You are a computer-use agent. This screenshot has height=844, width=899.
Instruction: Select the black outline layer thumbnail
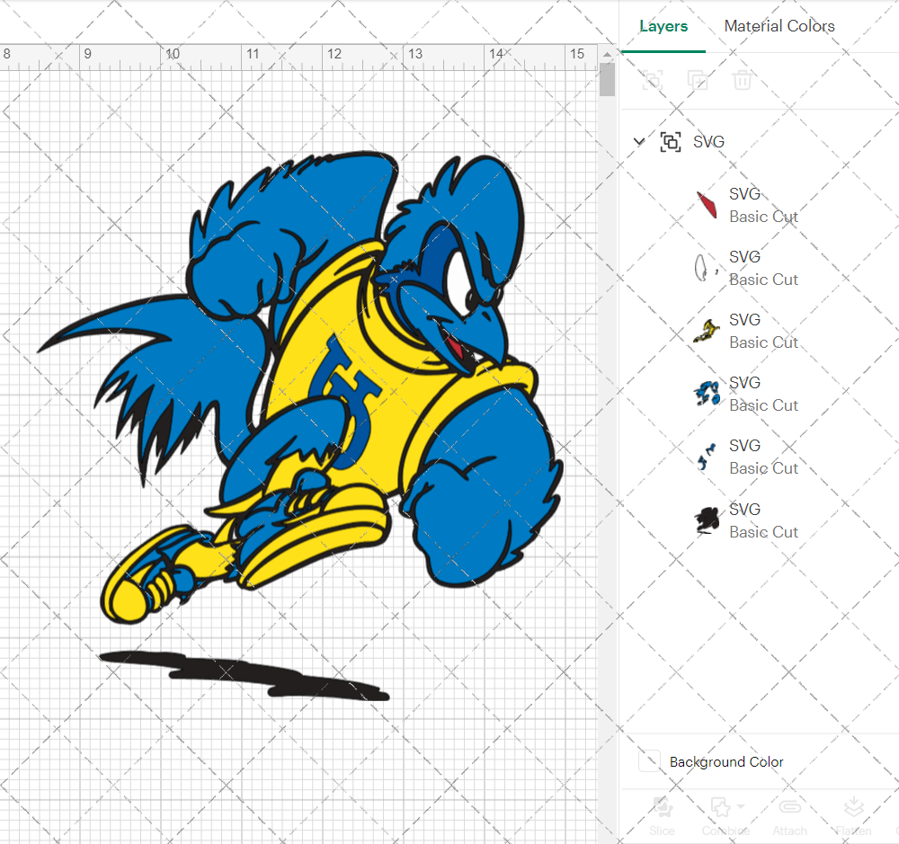click(707, 520)
